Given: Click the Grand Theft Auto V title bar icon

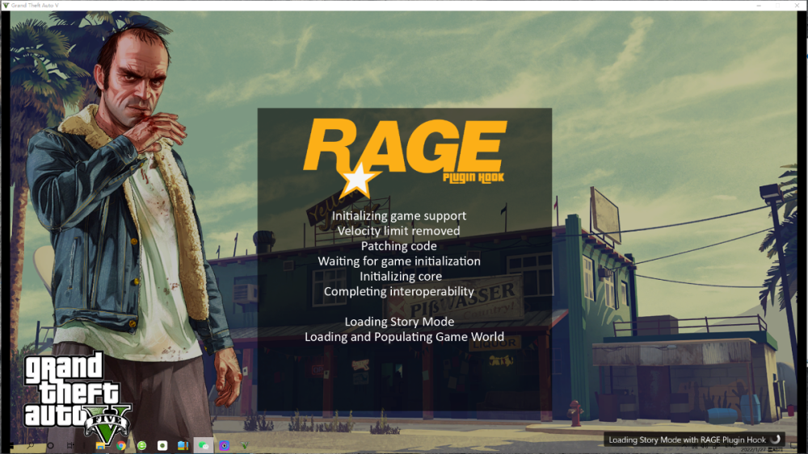Looking at the screenshot, I should [6, 5].
